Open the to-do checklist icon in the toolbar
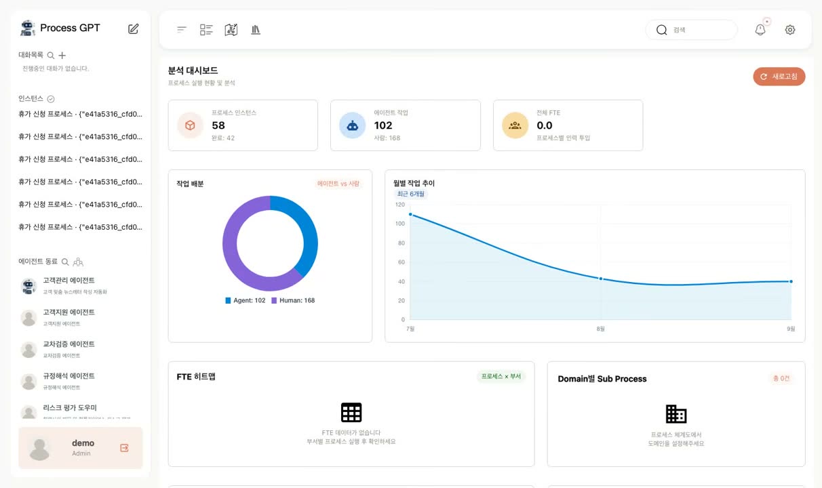 (206, 30)
